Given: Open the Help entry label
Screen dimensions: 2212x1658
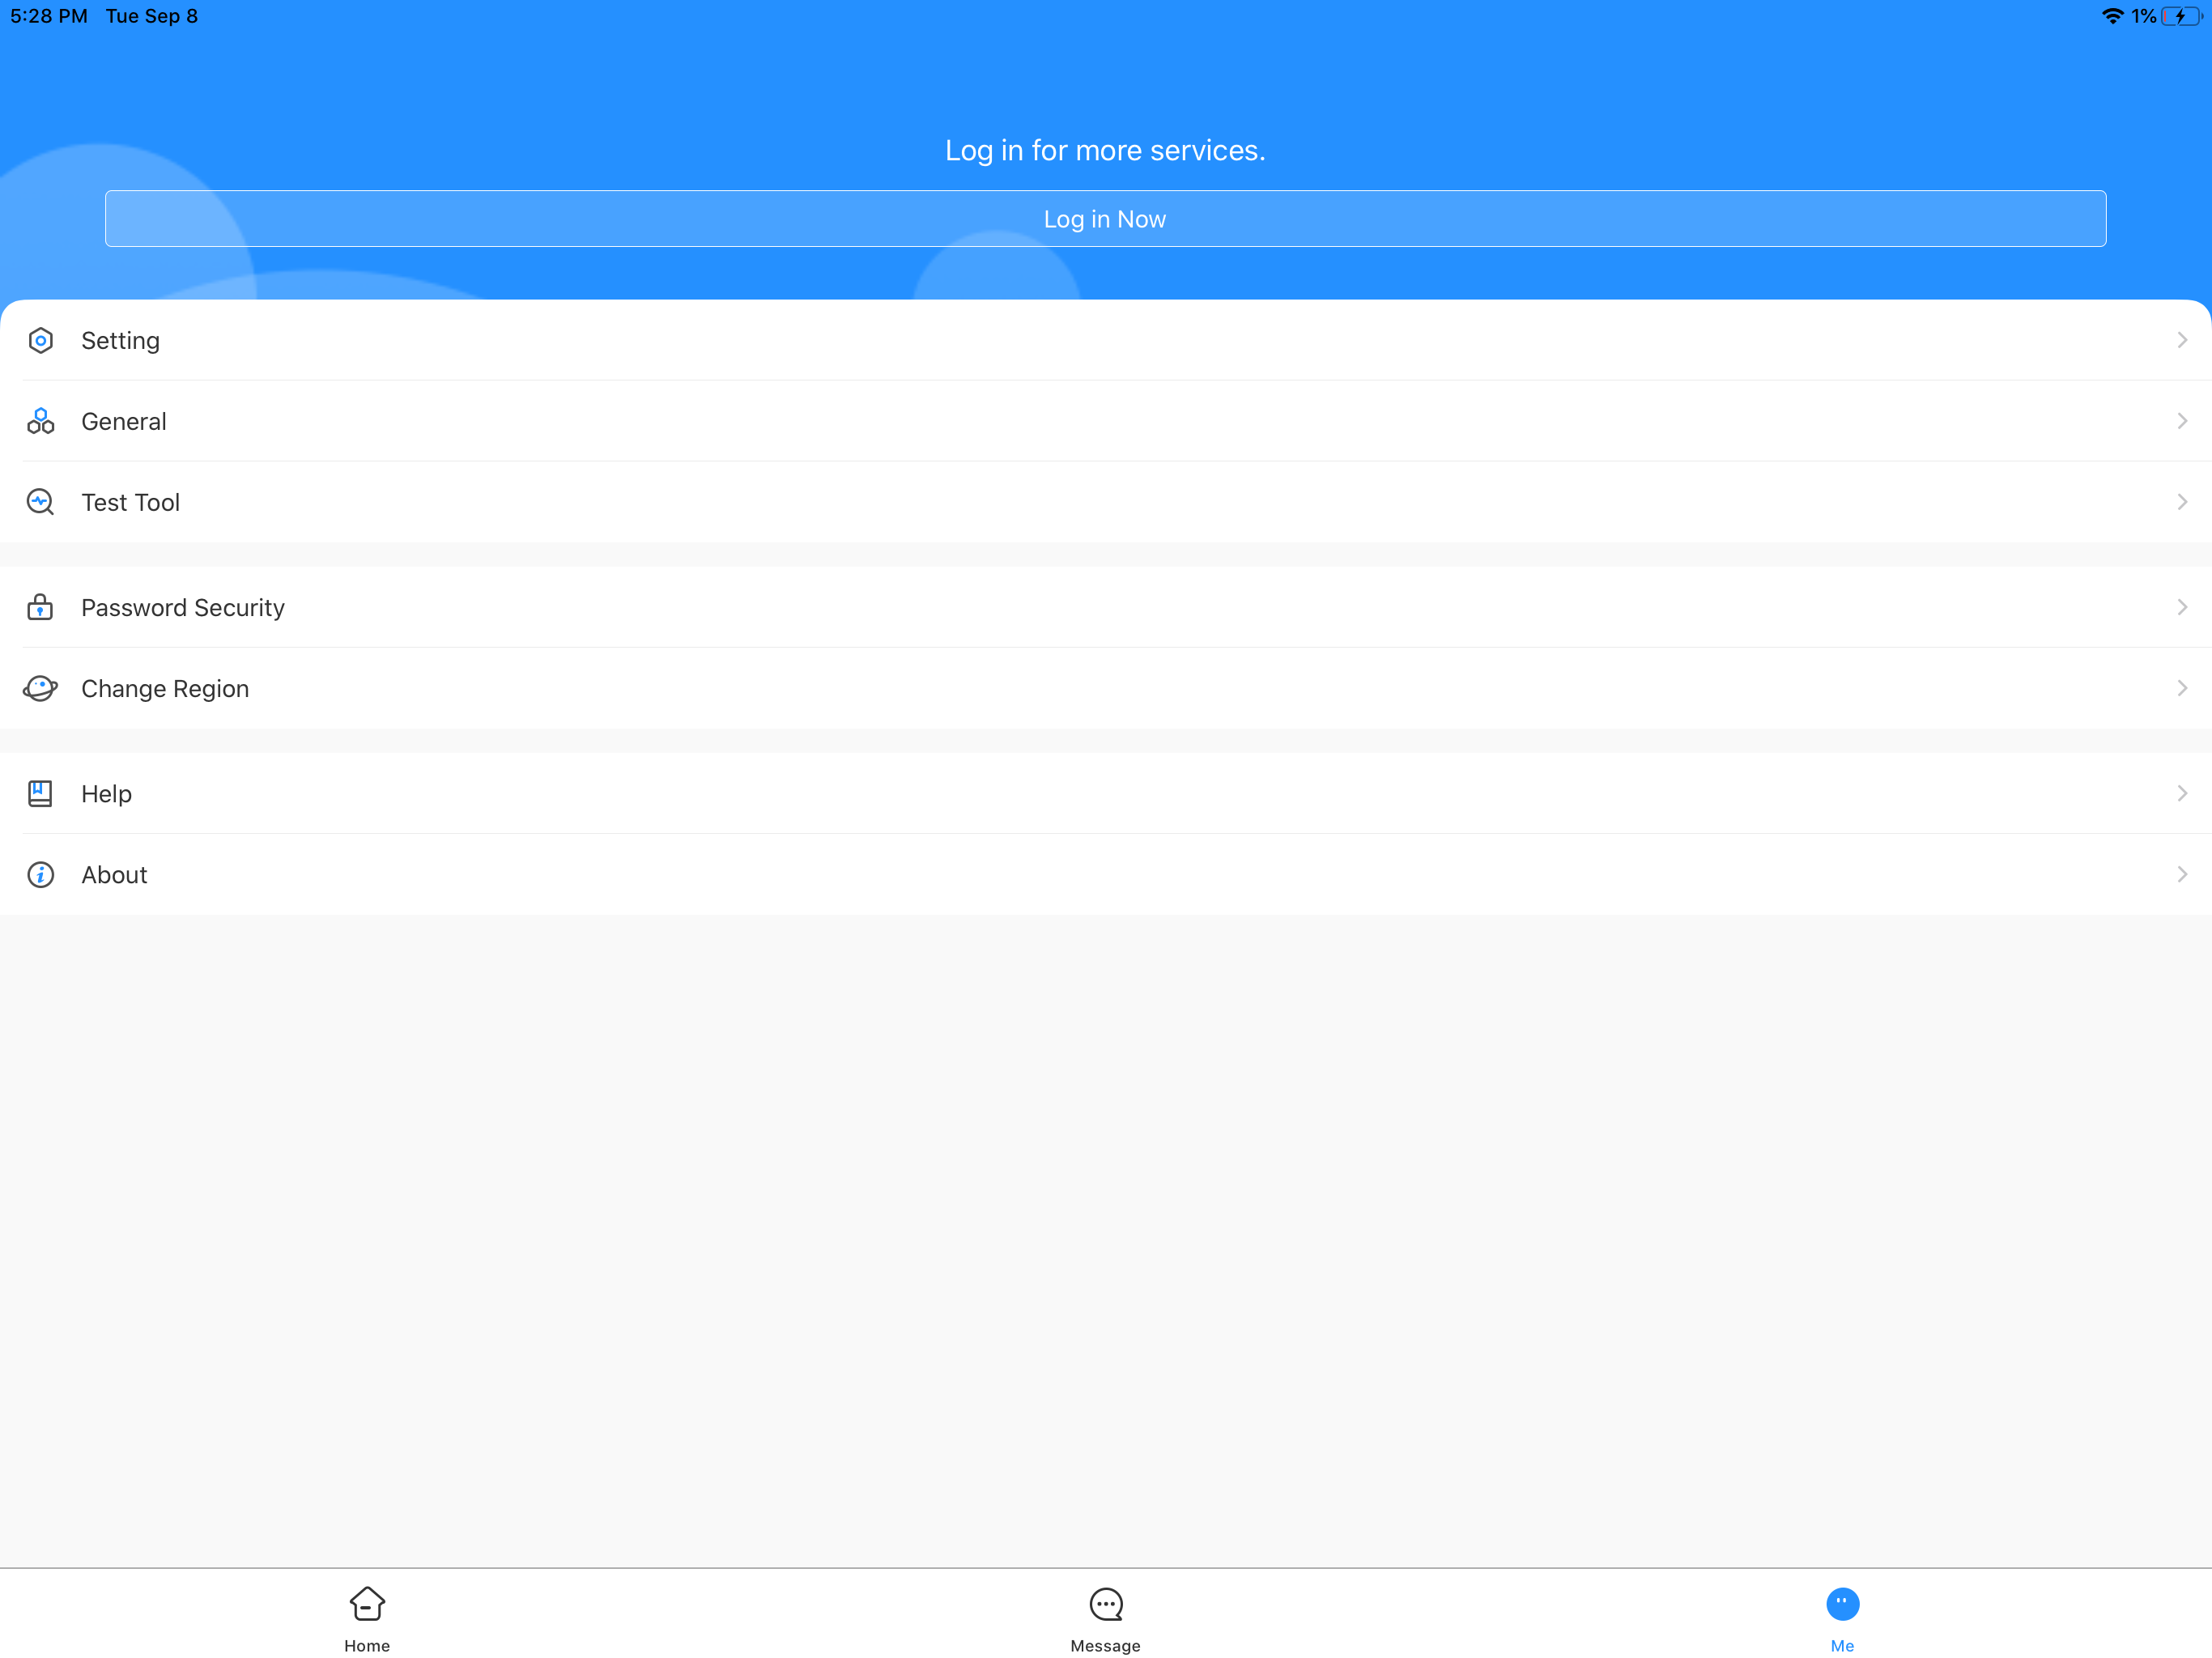Looking at the screenshot, I should 106,794.
